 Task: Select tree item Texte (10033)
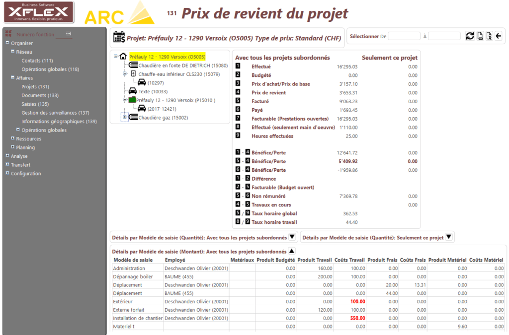[x=153, y=92]
